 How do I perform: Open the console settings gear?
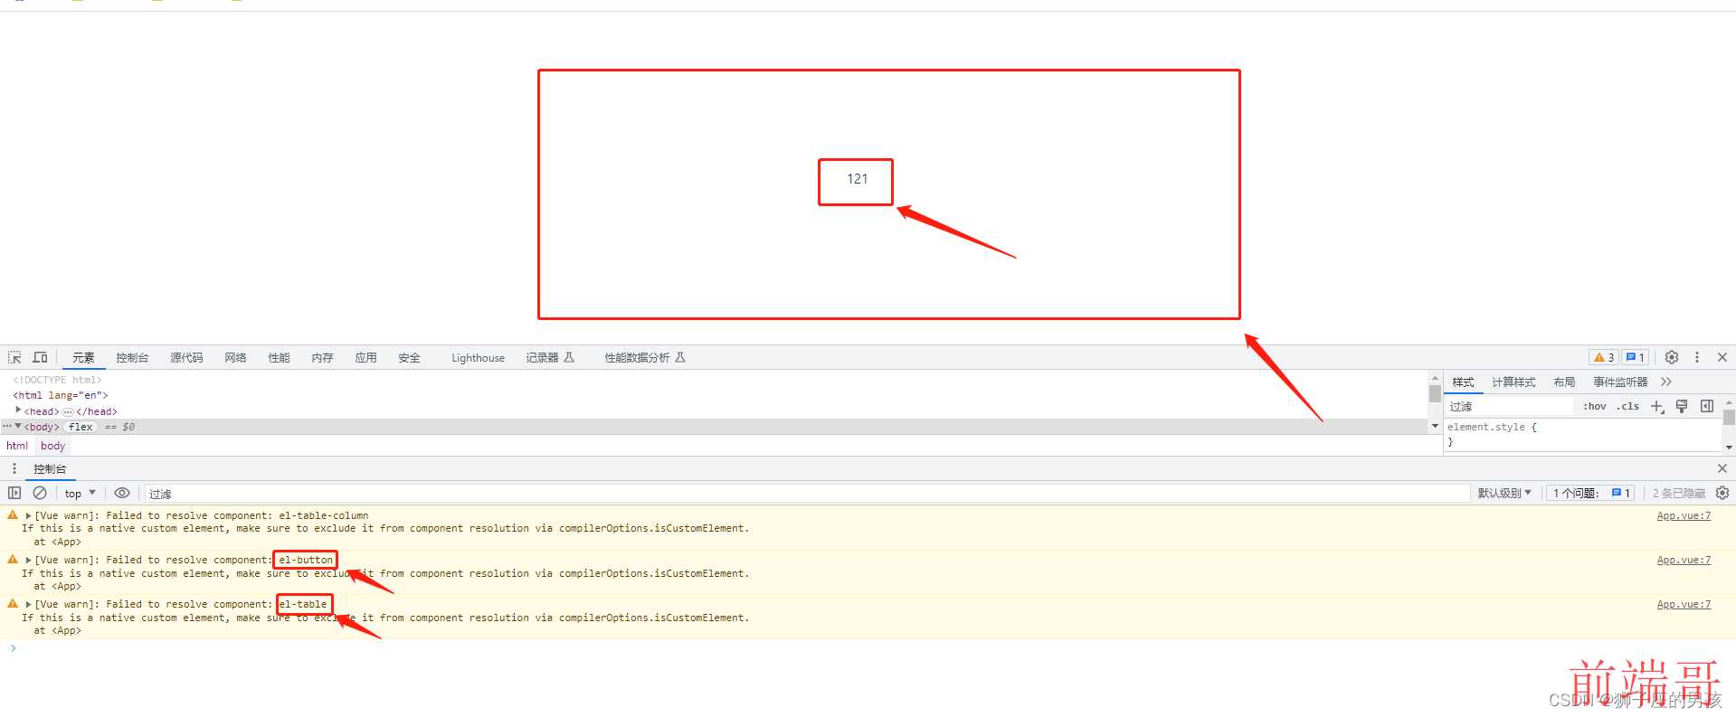tap(1722, 493)
